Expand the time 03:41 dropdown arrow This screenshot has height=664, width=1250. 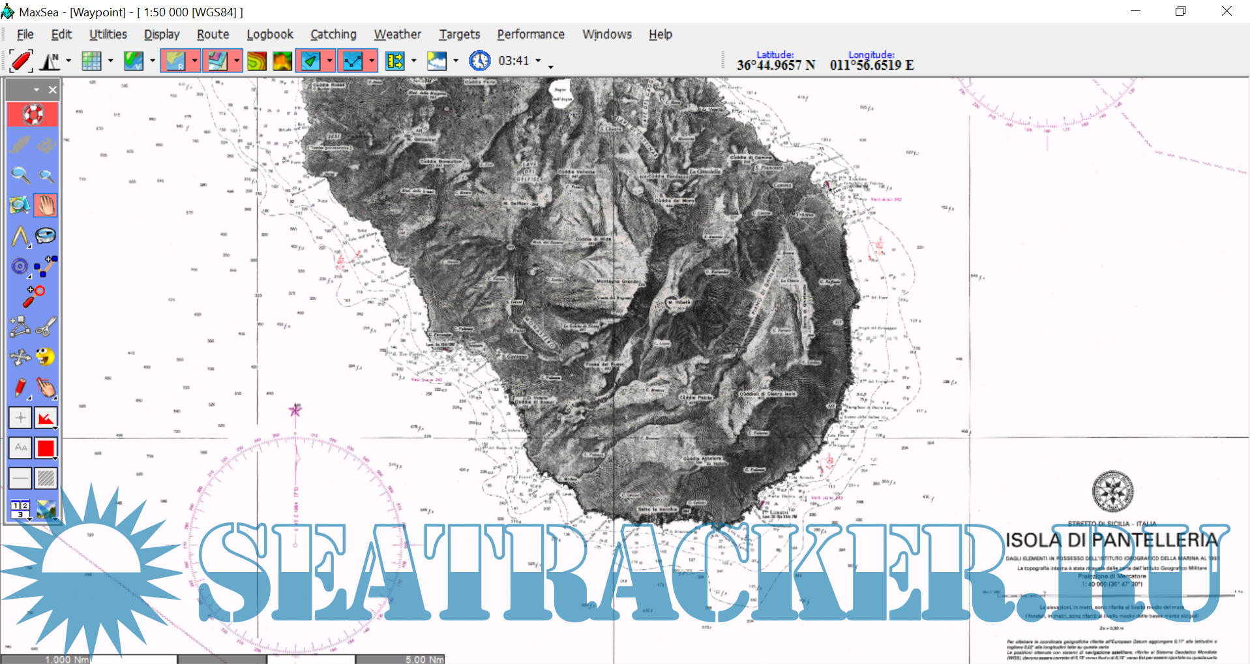[x=538, y=61]
